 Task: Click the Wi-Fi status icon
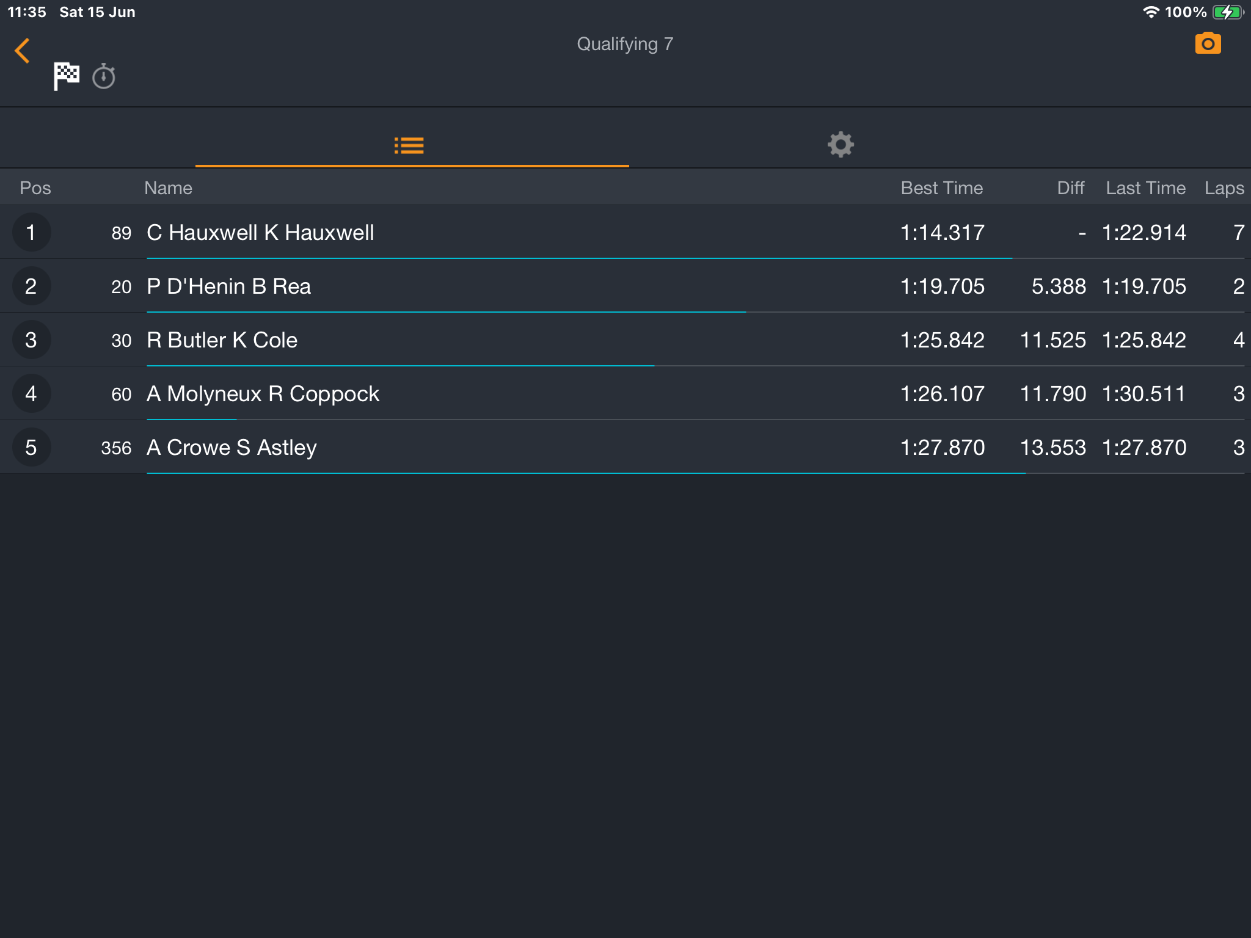1151,12
